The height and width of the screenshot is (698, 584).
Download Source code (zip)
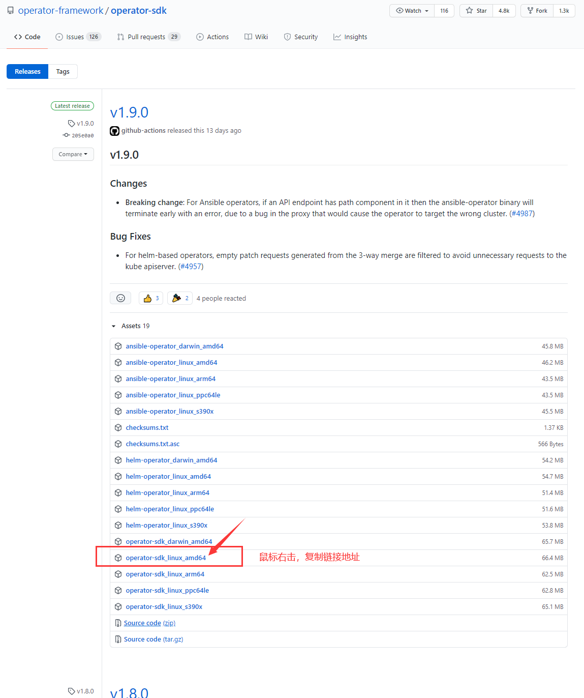[x=149, y=623]
